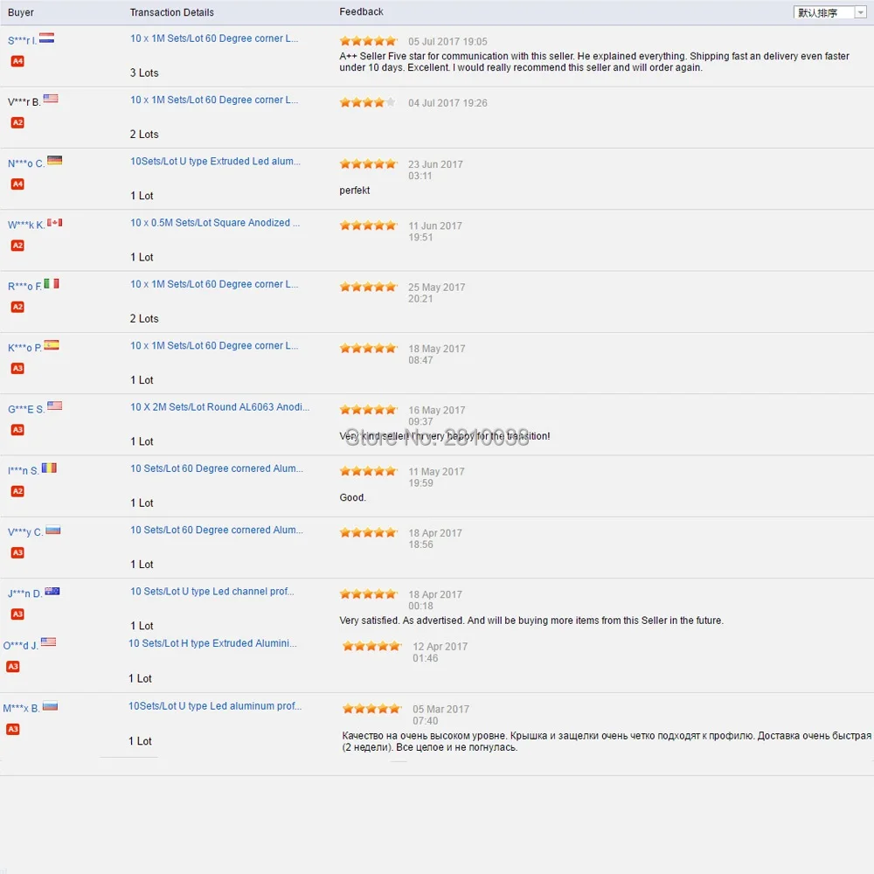874x874 pixels.
Task: Open buyer profile M***x B.
Action: pyautogui.click(x=21, y=708)
